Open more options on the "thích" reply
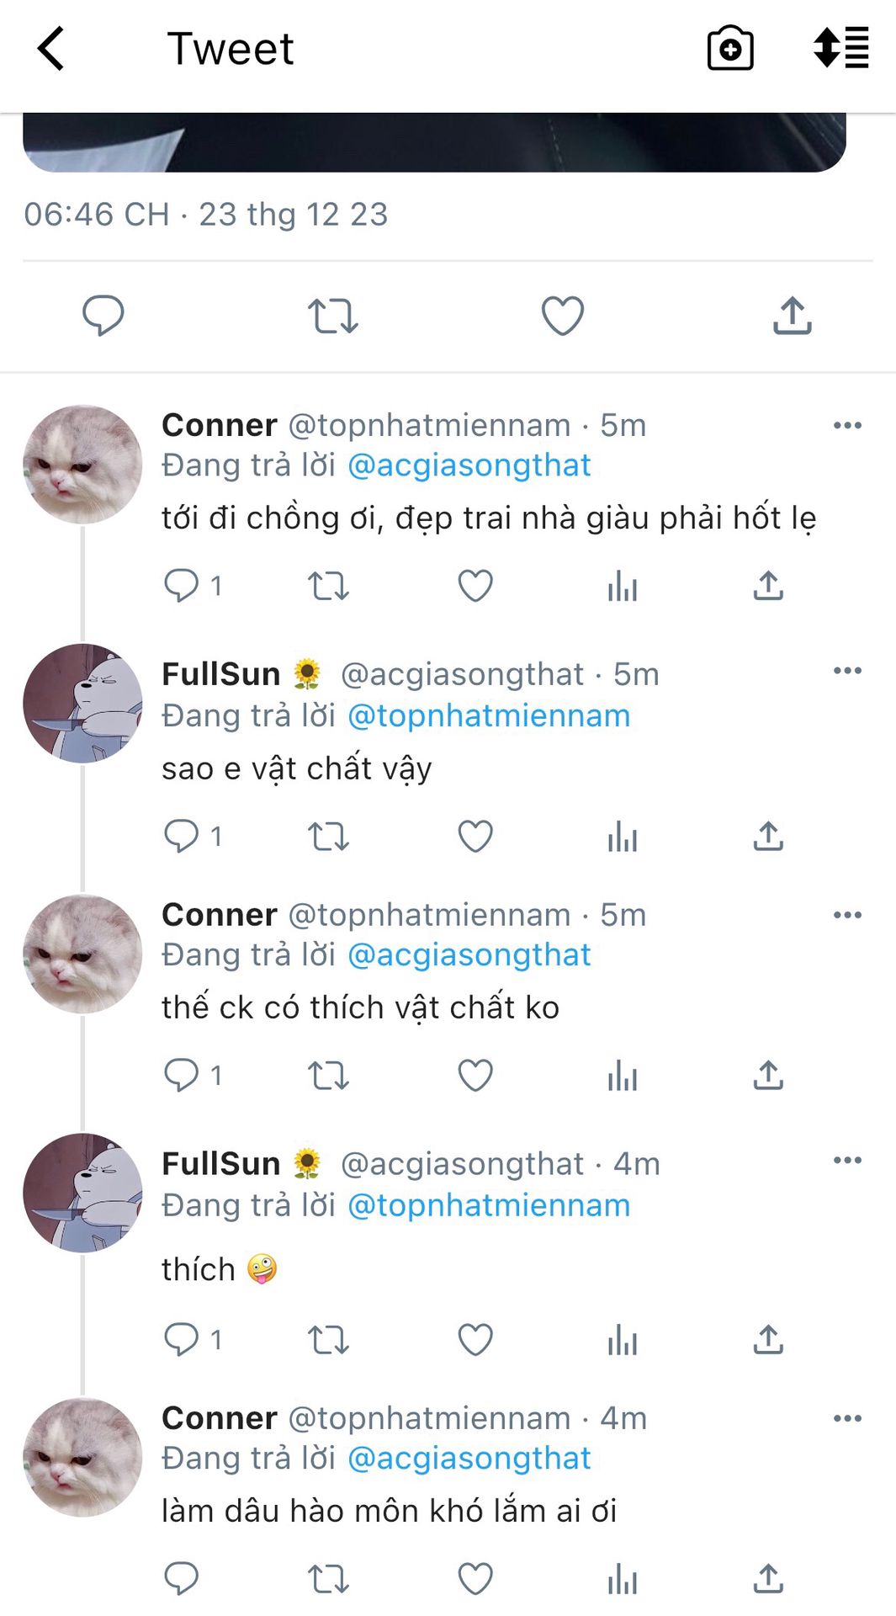Viewport: 896px width, 1616px height. [846, 1161]
